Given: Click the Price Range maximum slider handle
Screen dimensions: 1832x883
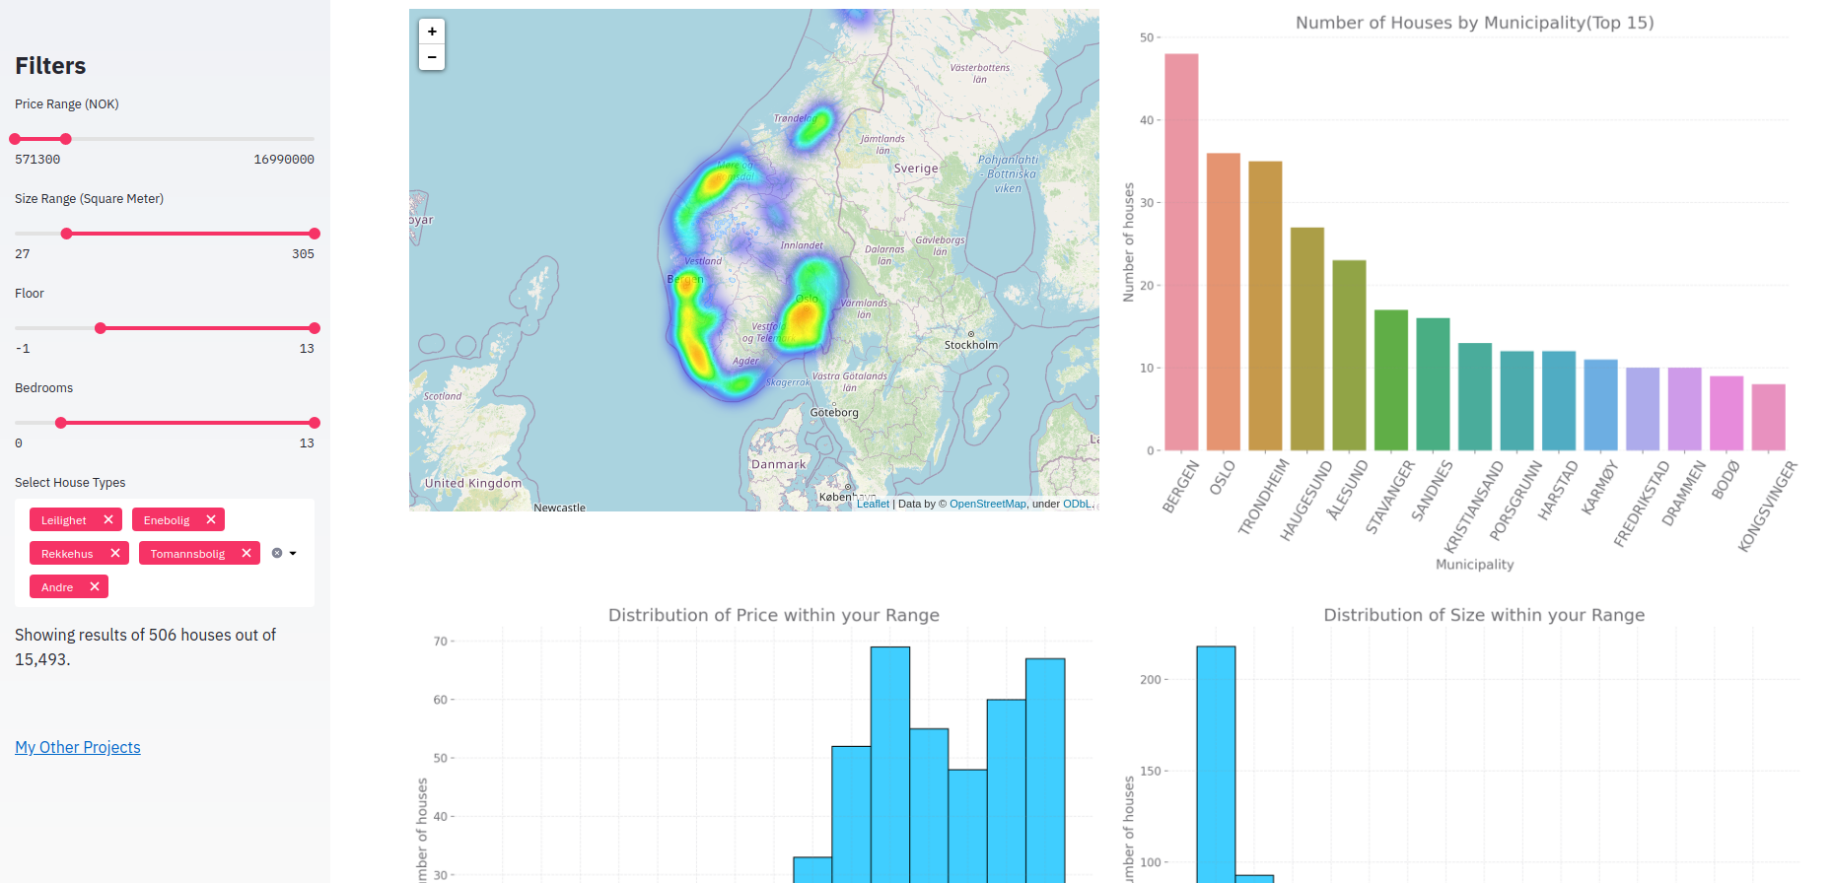Looking at the screenshot, I should tap(65, 139).
